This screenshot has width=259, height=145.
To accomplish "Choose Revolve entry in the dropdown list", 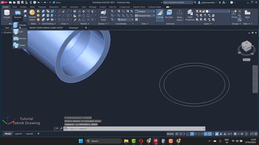I will (x=20, y=39).
